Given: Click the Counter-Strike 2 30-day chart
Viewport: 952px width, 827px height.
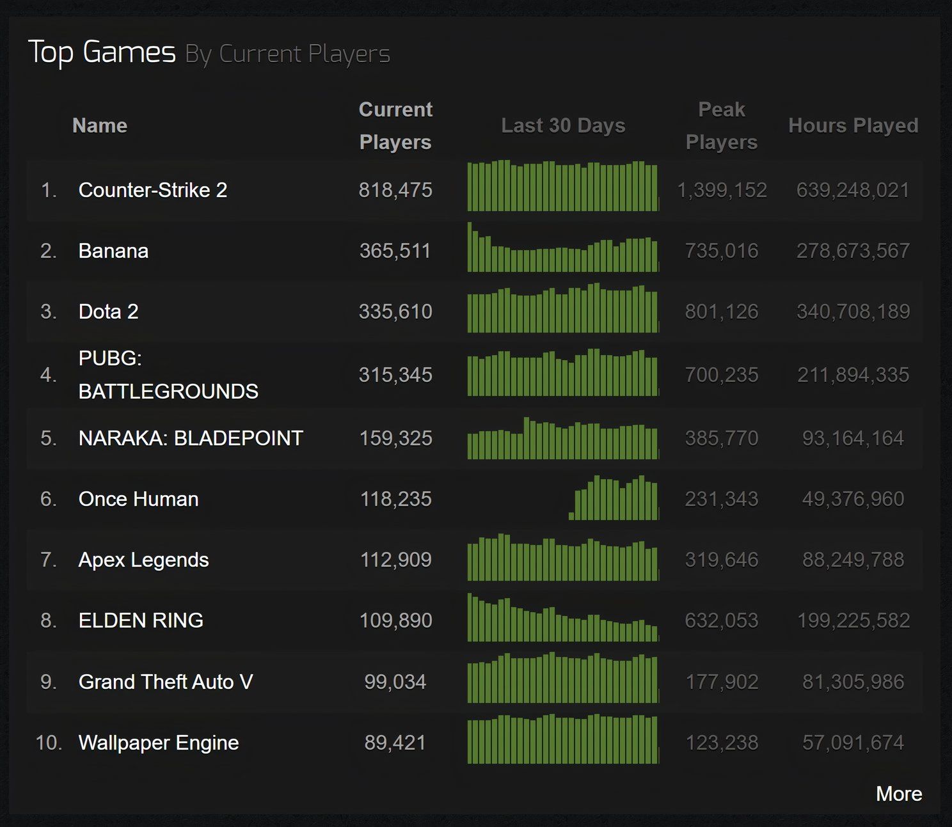Looking at the screenshot, I should [563, 187].
